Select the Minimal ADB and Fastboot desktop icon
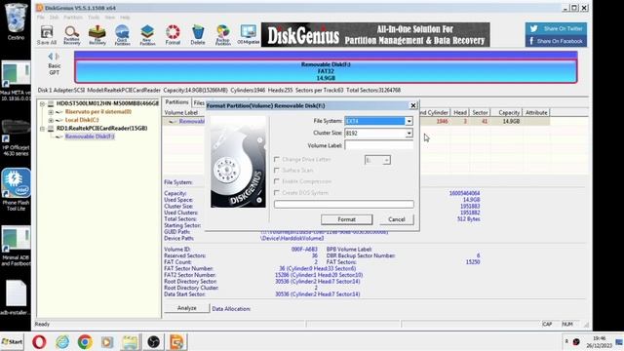 coord(16,246)
